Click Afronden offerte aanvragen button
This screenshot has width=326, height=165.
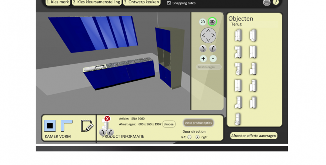(253, 136)
